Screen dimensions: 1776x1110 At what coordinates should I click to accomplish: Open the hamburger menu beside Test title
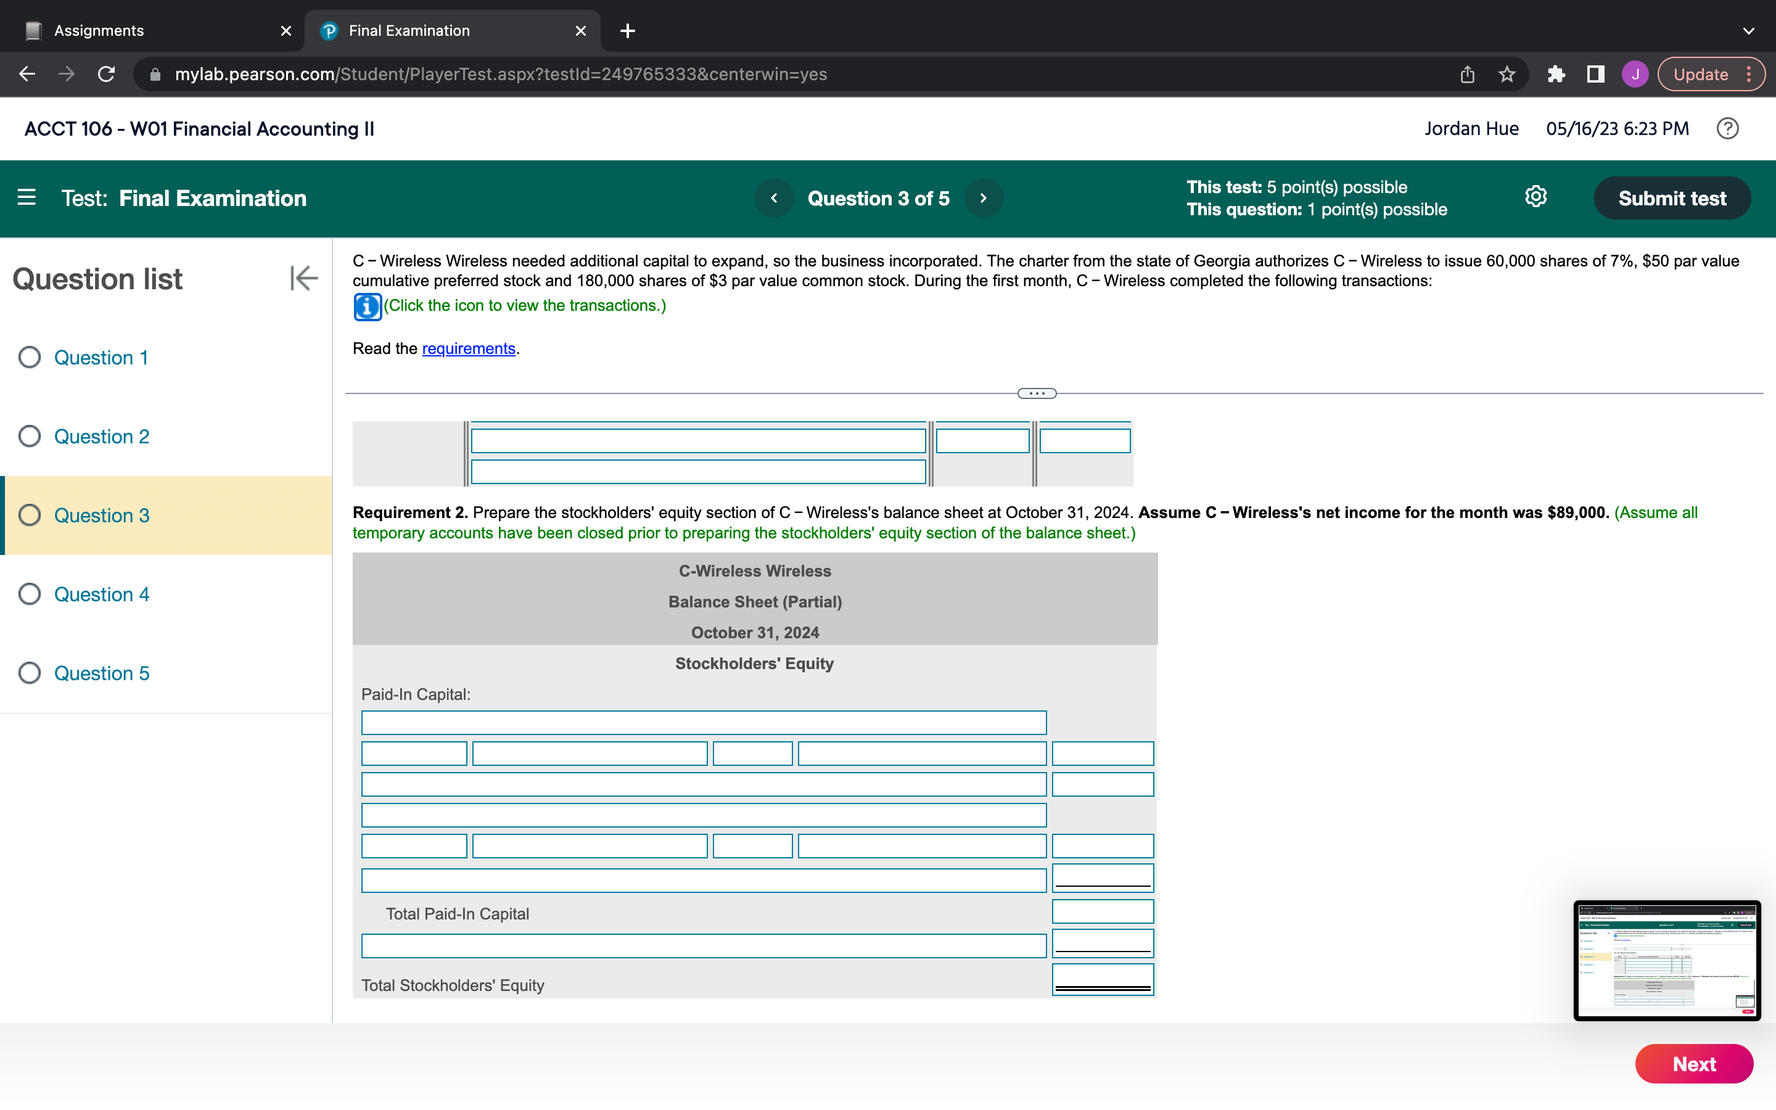coord(27,197)
